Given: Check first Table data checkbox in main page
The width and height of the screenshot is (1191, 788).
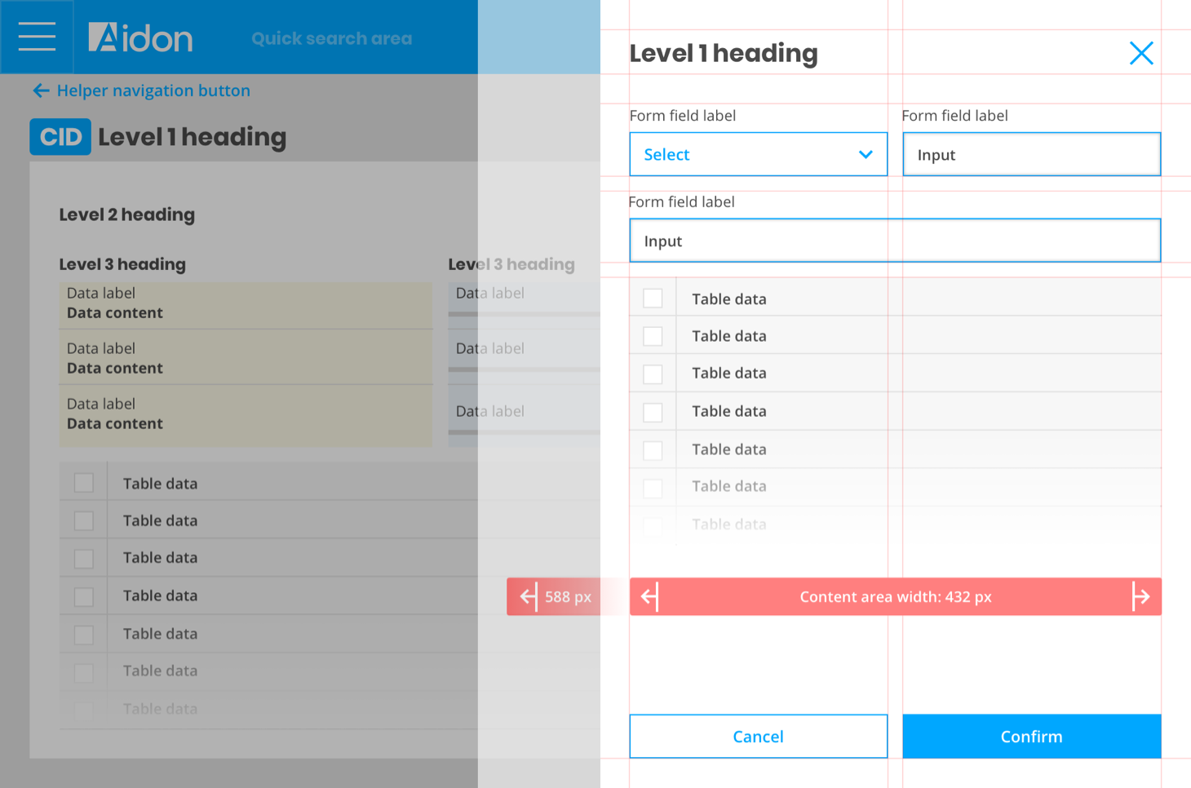Looking at the screenshot, I should coord(84,483).
